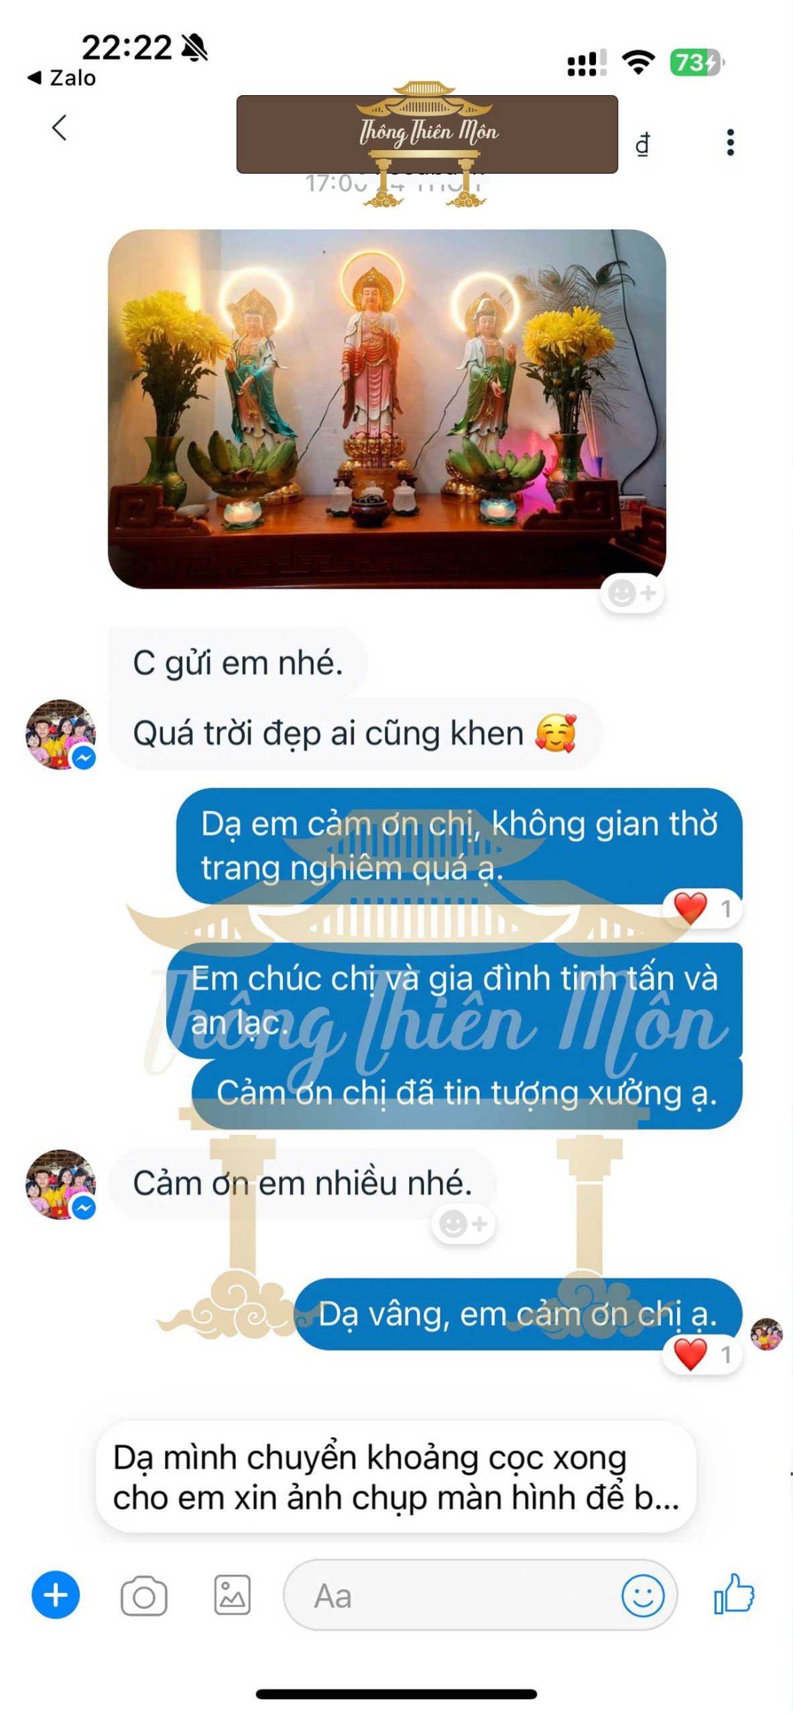Add reaction to "Cảm ơn em nhiều nhé"
Viewport: 793px width, 1716px height.
[463, 1224]
